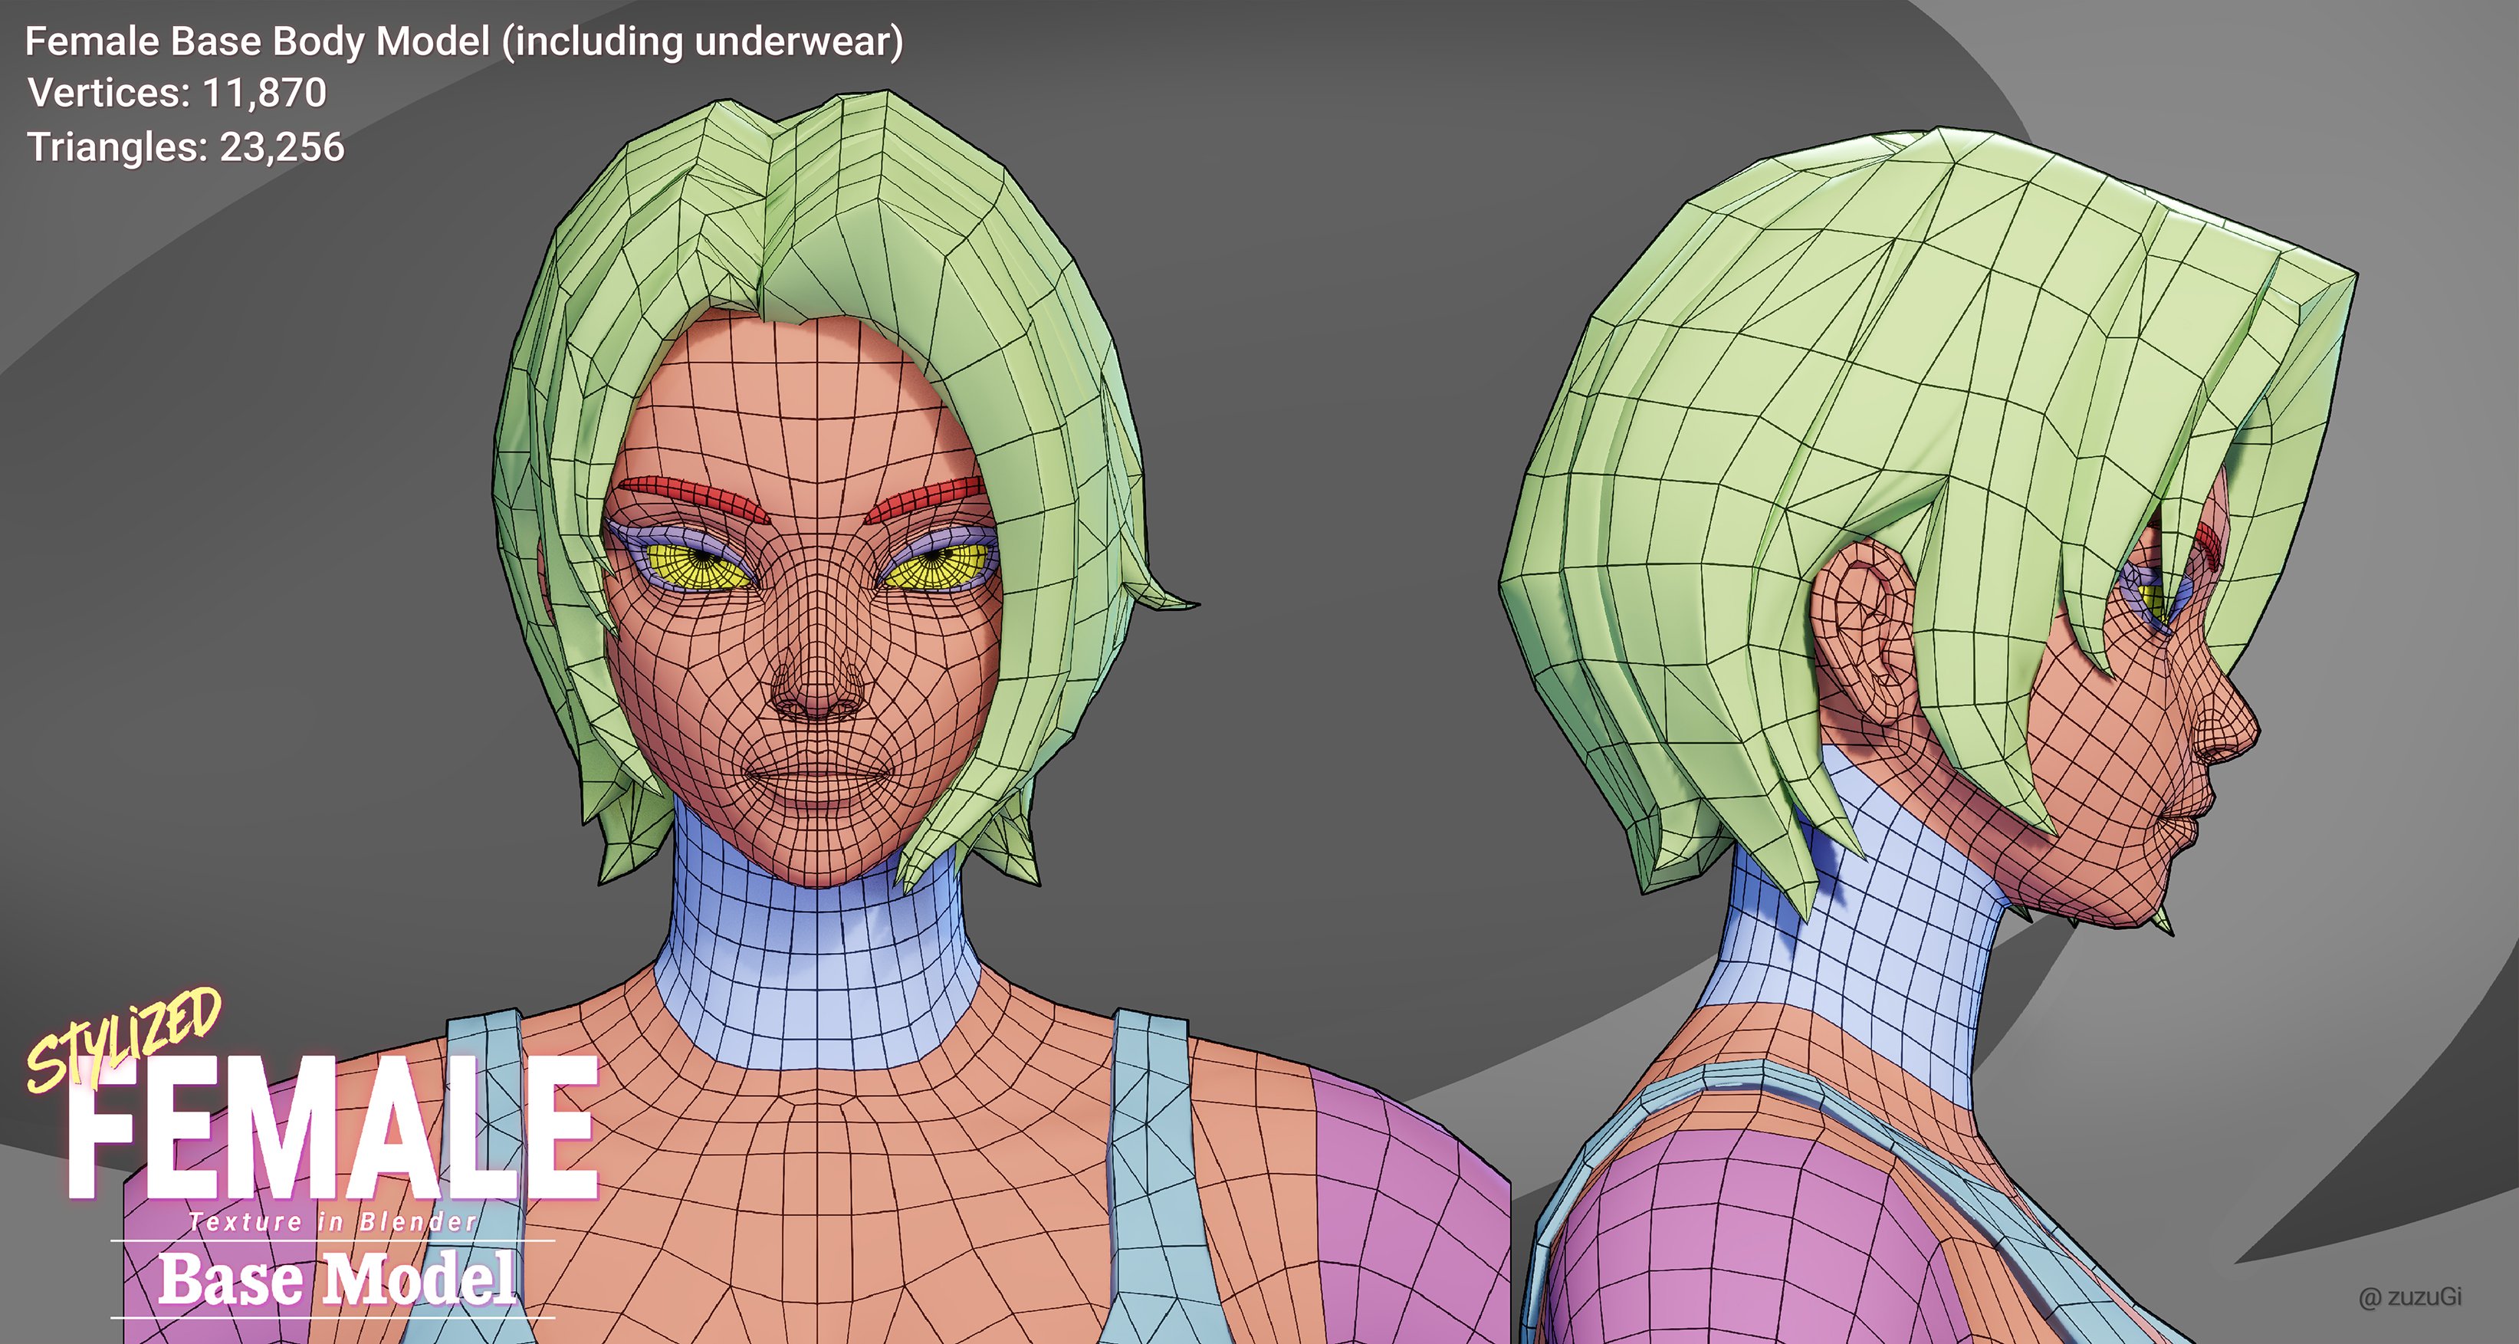
Task: Click the "Vertices: 11,870" label
Action: (177, 93)
